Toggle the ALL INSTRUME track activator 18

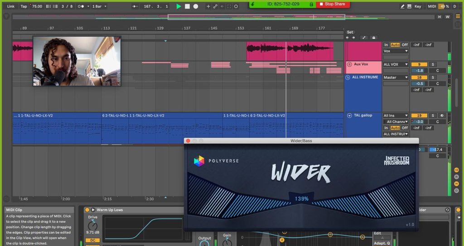click(419, 77)
